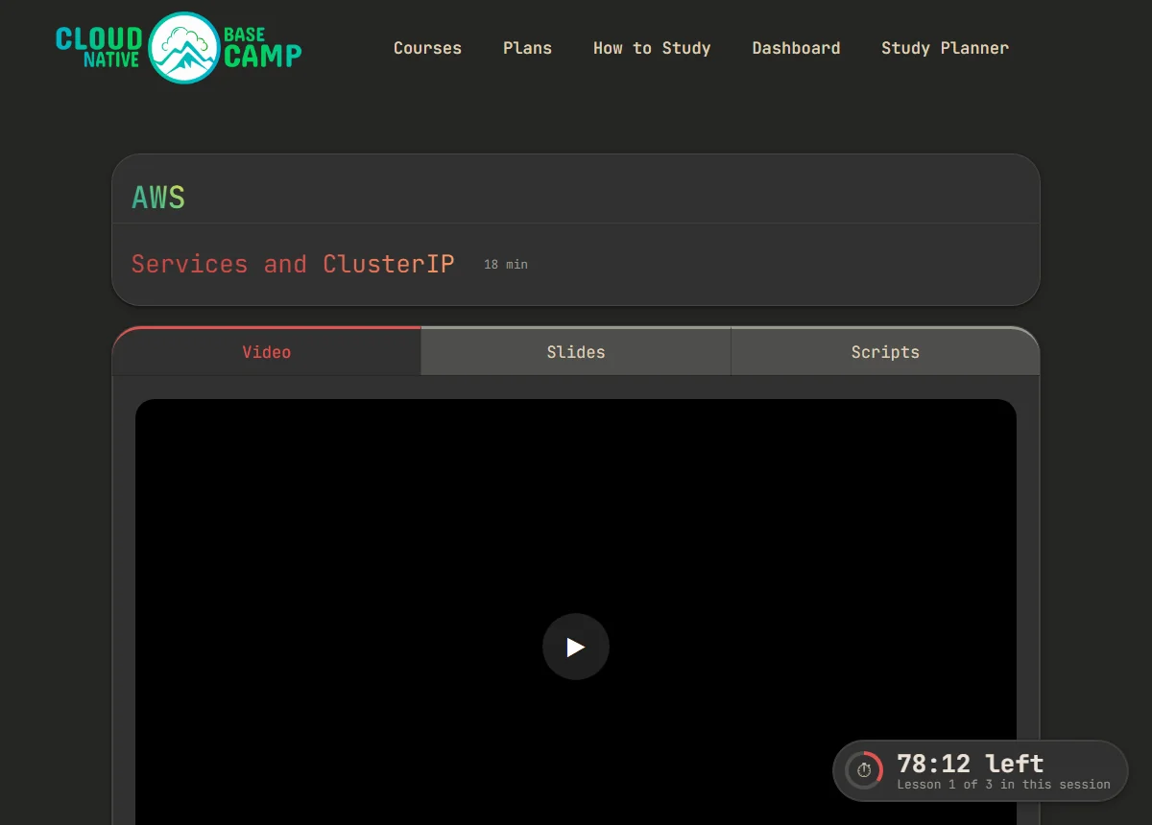Click the AWS course heading
The height and width of the screenshot is (825, 1152).
158,198
